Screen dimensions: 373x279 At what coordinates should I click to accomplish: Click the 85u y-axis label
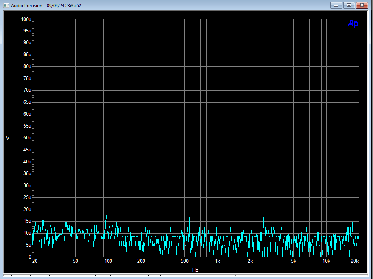27,55
